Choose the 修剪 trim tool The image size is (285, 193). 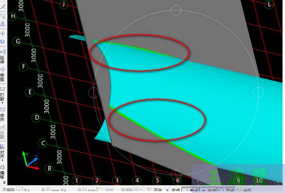click(3, 74)
